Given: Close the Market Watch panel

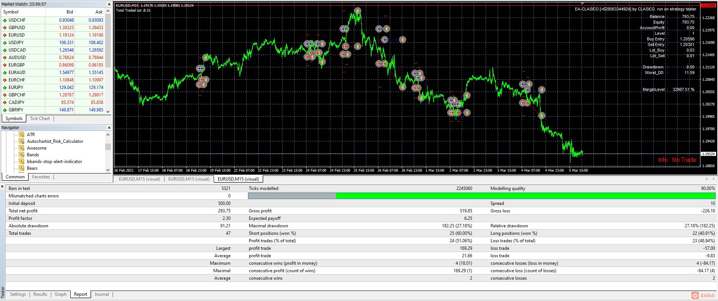Looking at the screenshot, I should coord(109,4).
